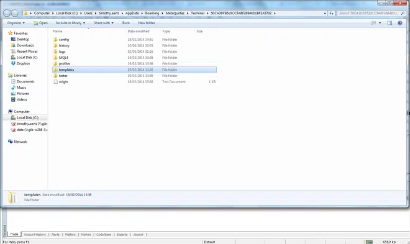Select the origin text document icon
Viewport: 410px width, 244px height.
tap(55, 82)
